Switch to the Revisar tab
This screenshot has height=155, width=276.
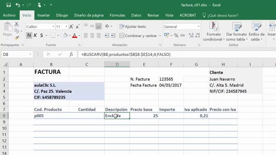[153, 15]
